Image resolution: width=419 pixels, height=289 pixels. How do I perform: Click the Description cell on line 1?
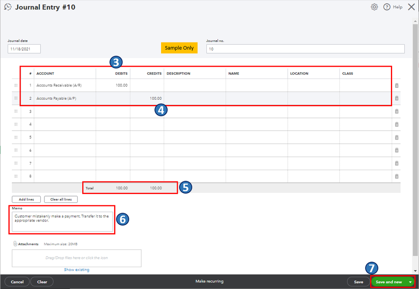coord(195,85)
